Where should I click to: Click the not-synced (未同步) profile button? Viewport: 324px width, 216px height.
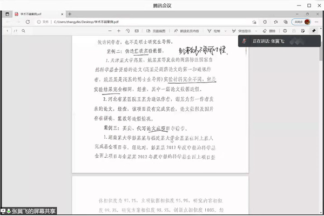click(x=302, y=22)
